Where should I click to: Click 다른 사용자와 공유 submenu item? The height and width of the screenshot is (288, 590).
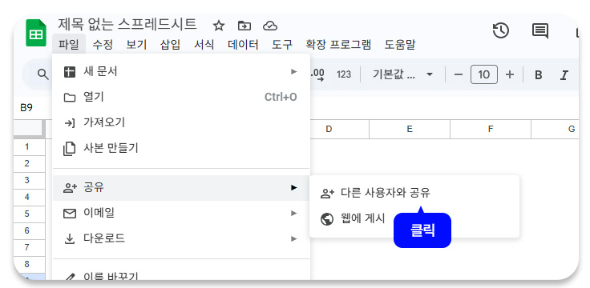pos(414,193)
